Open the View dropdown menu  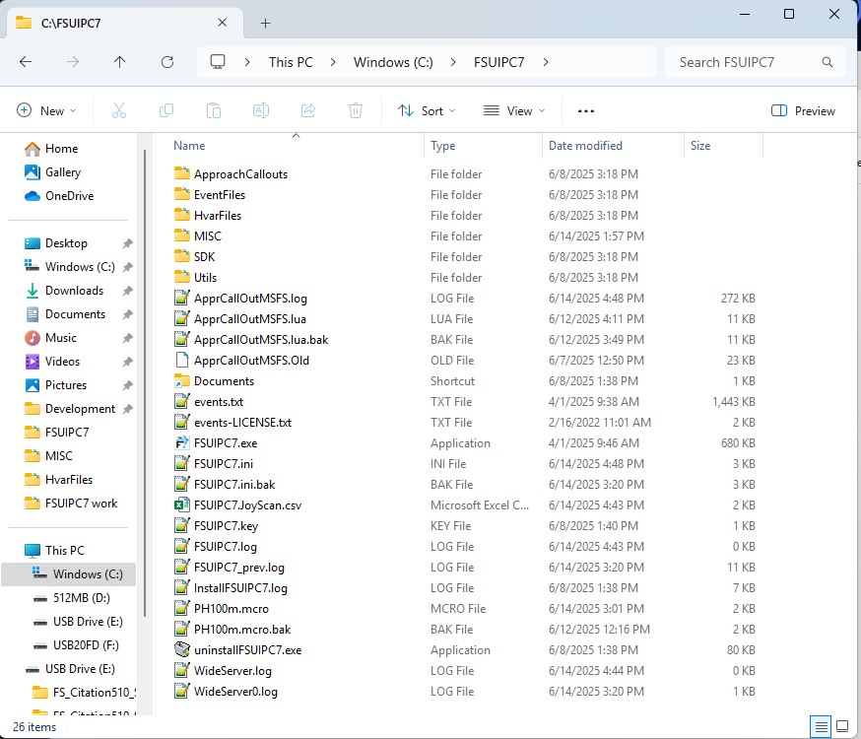click(x=514, y=111)
